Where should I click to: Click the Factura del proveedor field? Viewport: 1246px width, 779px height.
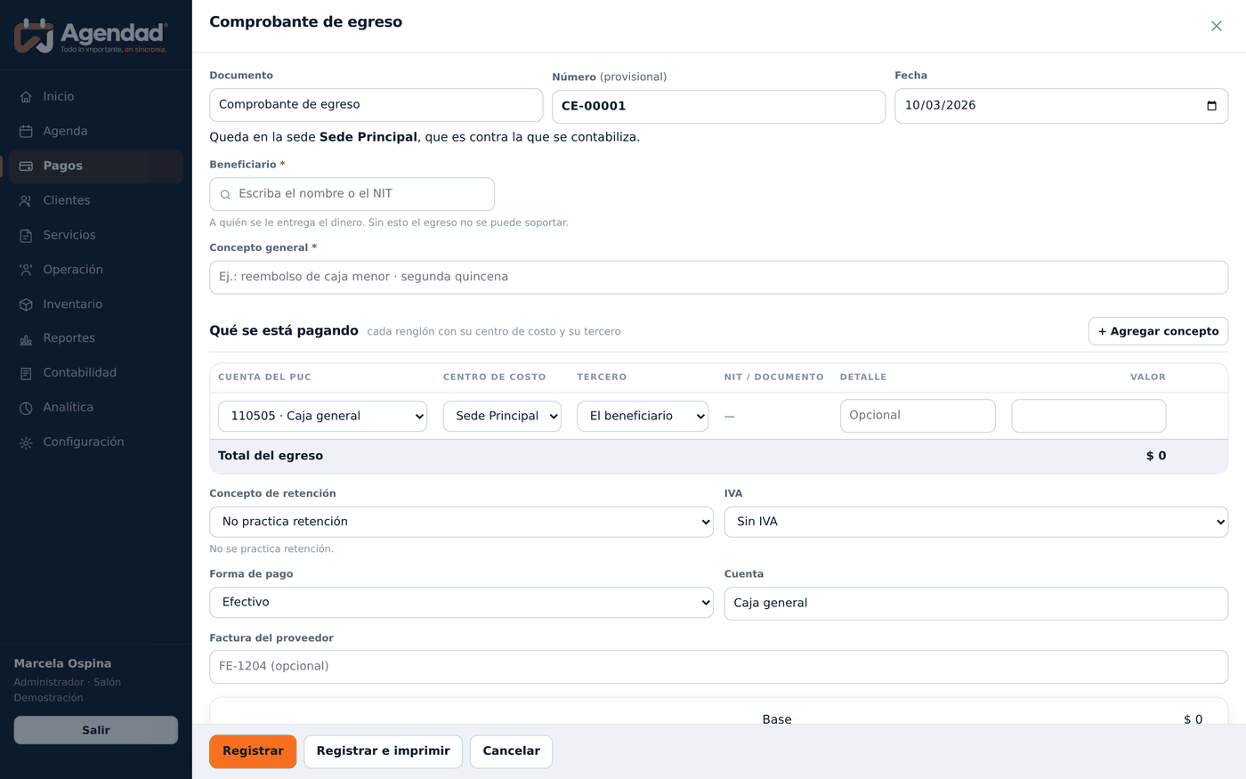click(x=718, y=667)
